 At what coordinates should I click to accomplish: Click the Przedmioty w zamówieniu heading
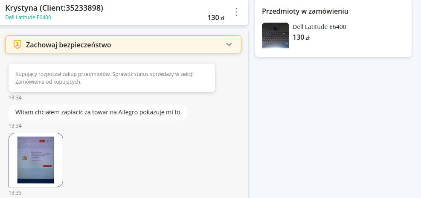coord(305,11)
